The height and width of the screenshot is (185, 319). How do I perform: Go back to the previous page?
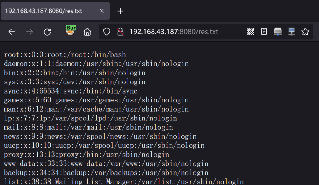pyautogui.click(x=12, y=32)
